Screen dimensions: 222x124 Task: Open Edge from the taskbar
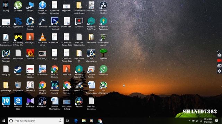(x=76, y=121)
